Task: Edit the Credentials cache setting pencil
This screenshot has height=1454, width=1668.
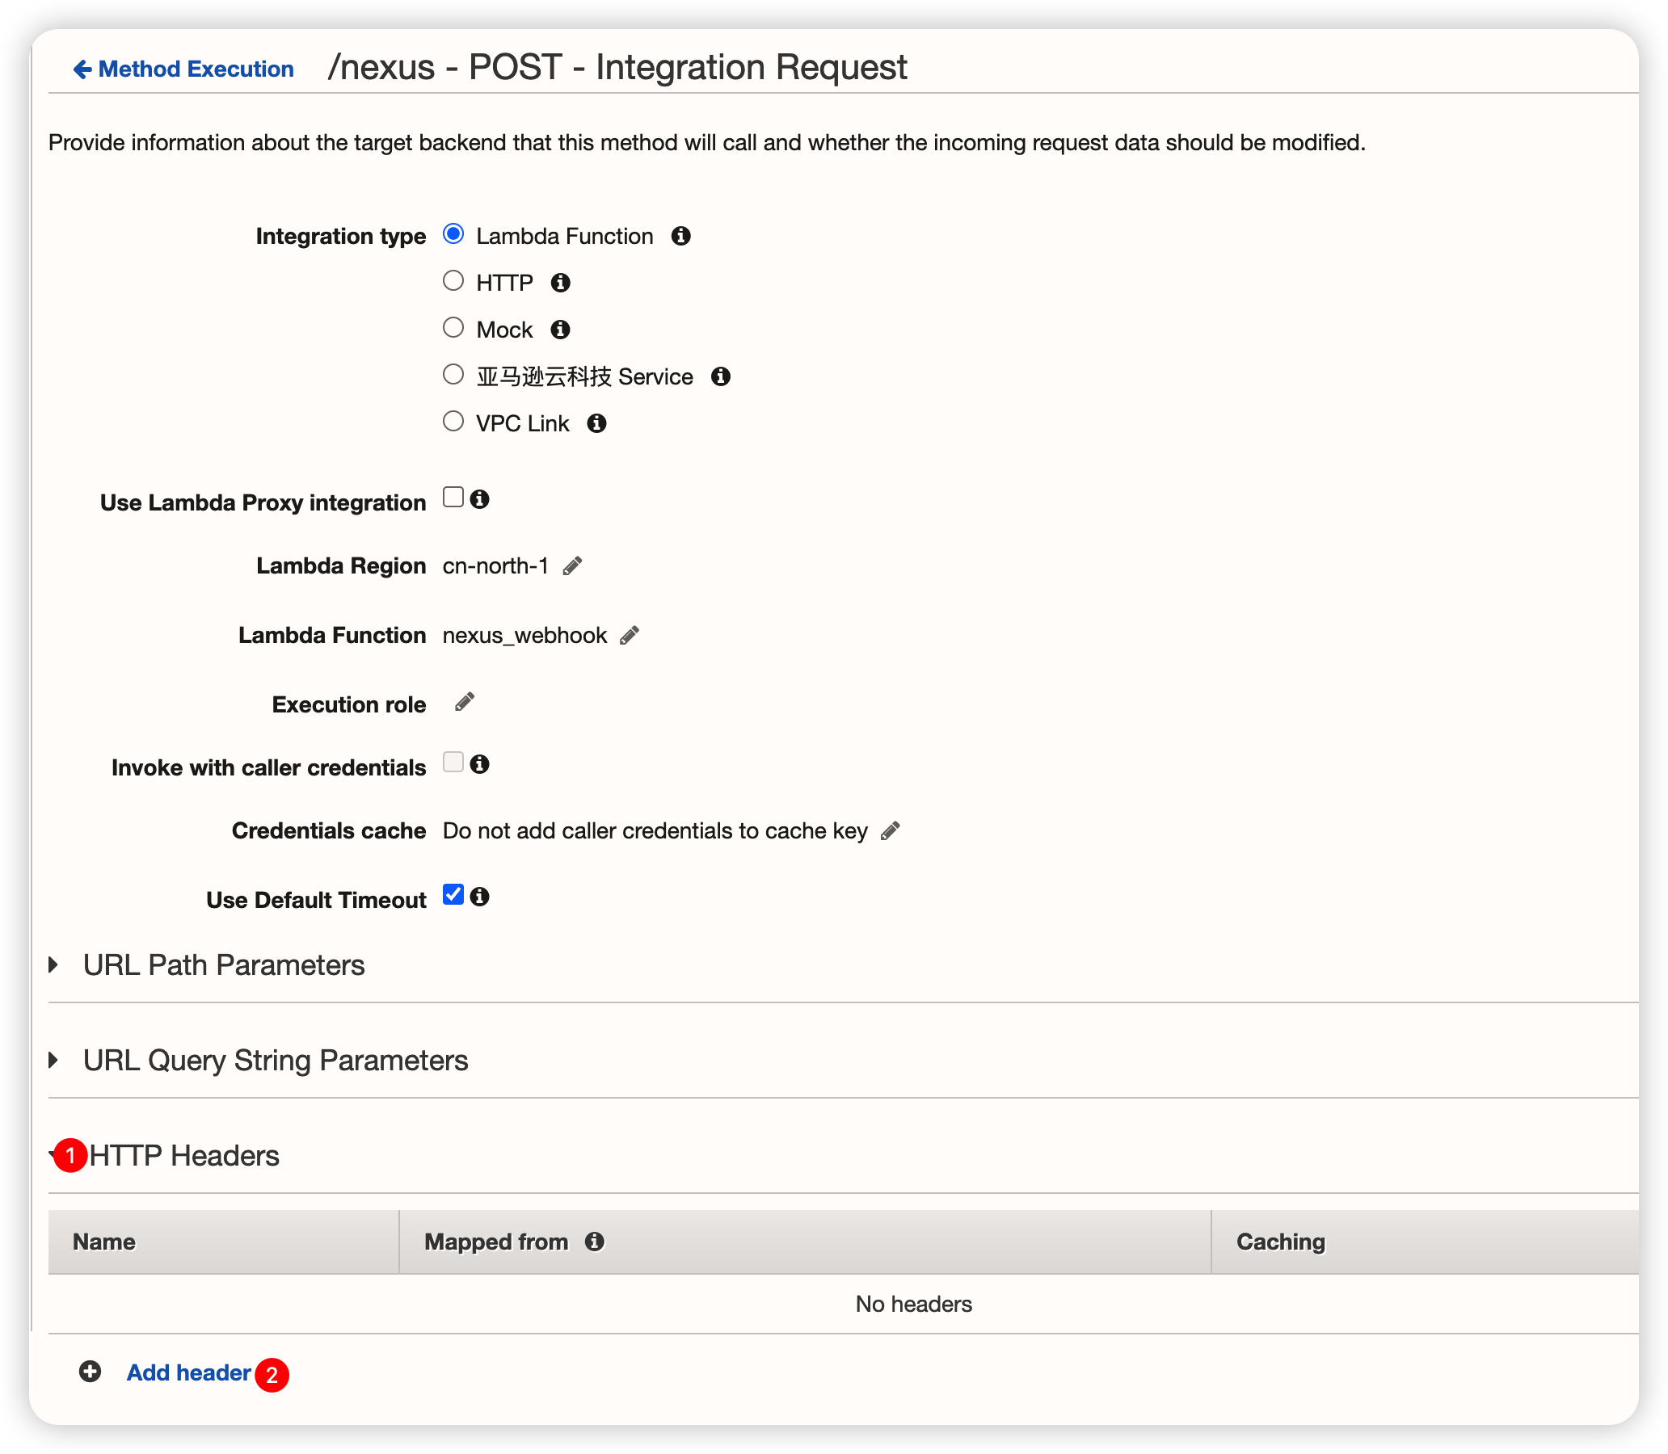Action: pyautogui.click(x=891, y=831)
